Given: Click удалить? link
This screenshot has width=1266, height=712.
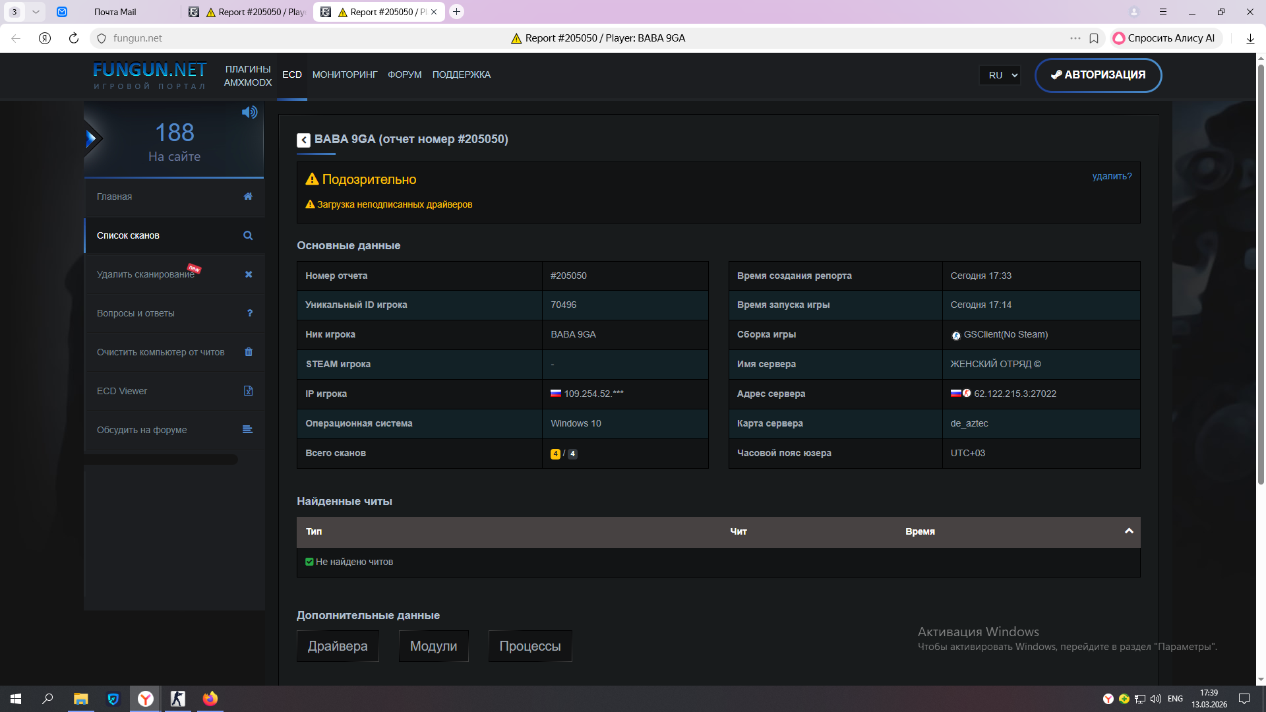Looking at the screenshot, I should [x=1112, y=176].
